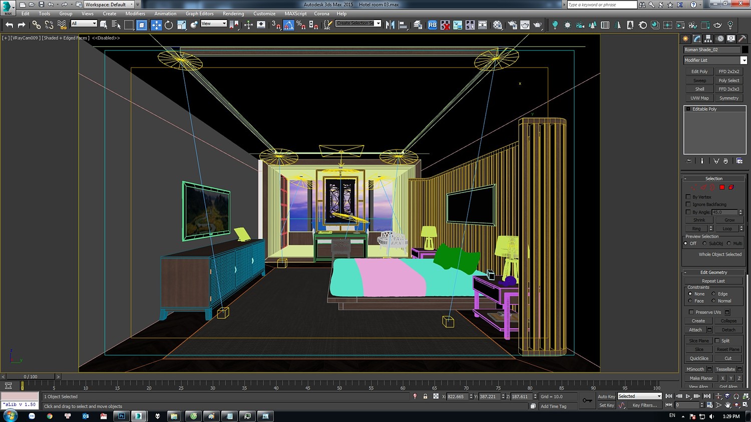This screenshot has height=422, width=751.
Task: Click the Symmetry modifier button
Action: pos(729,98)
